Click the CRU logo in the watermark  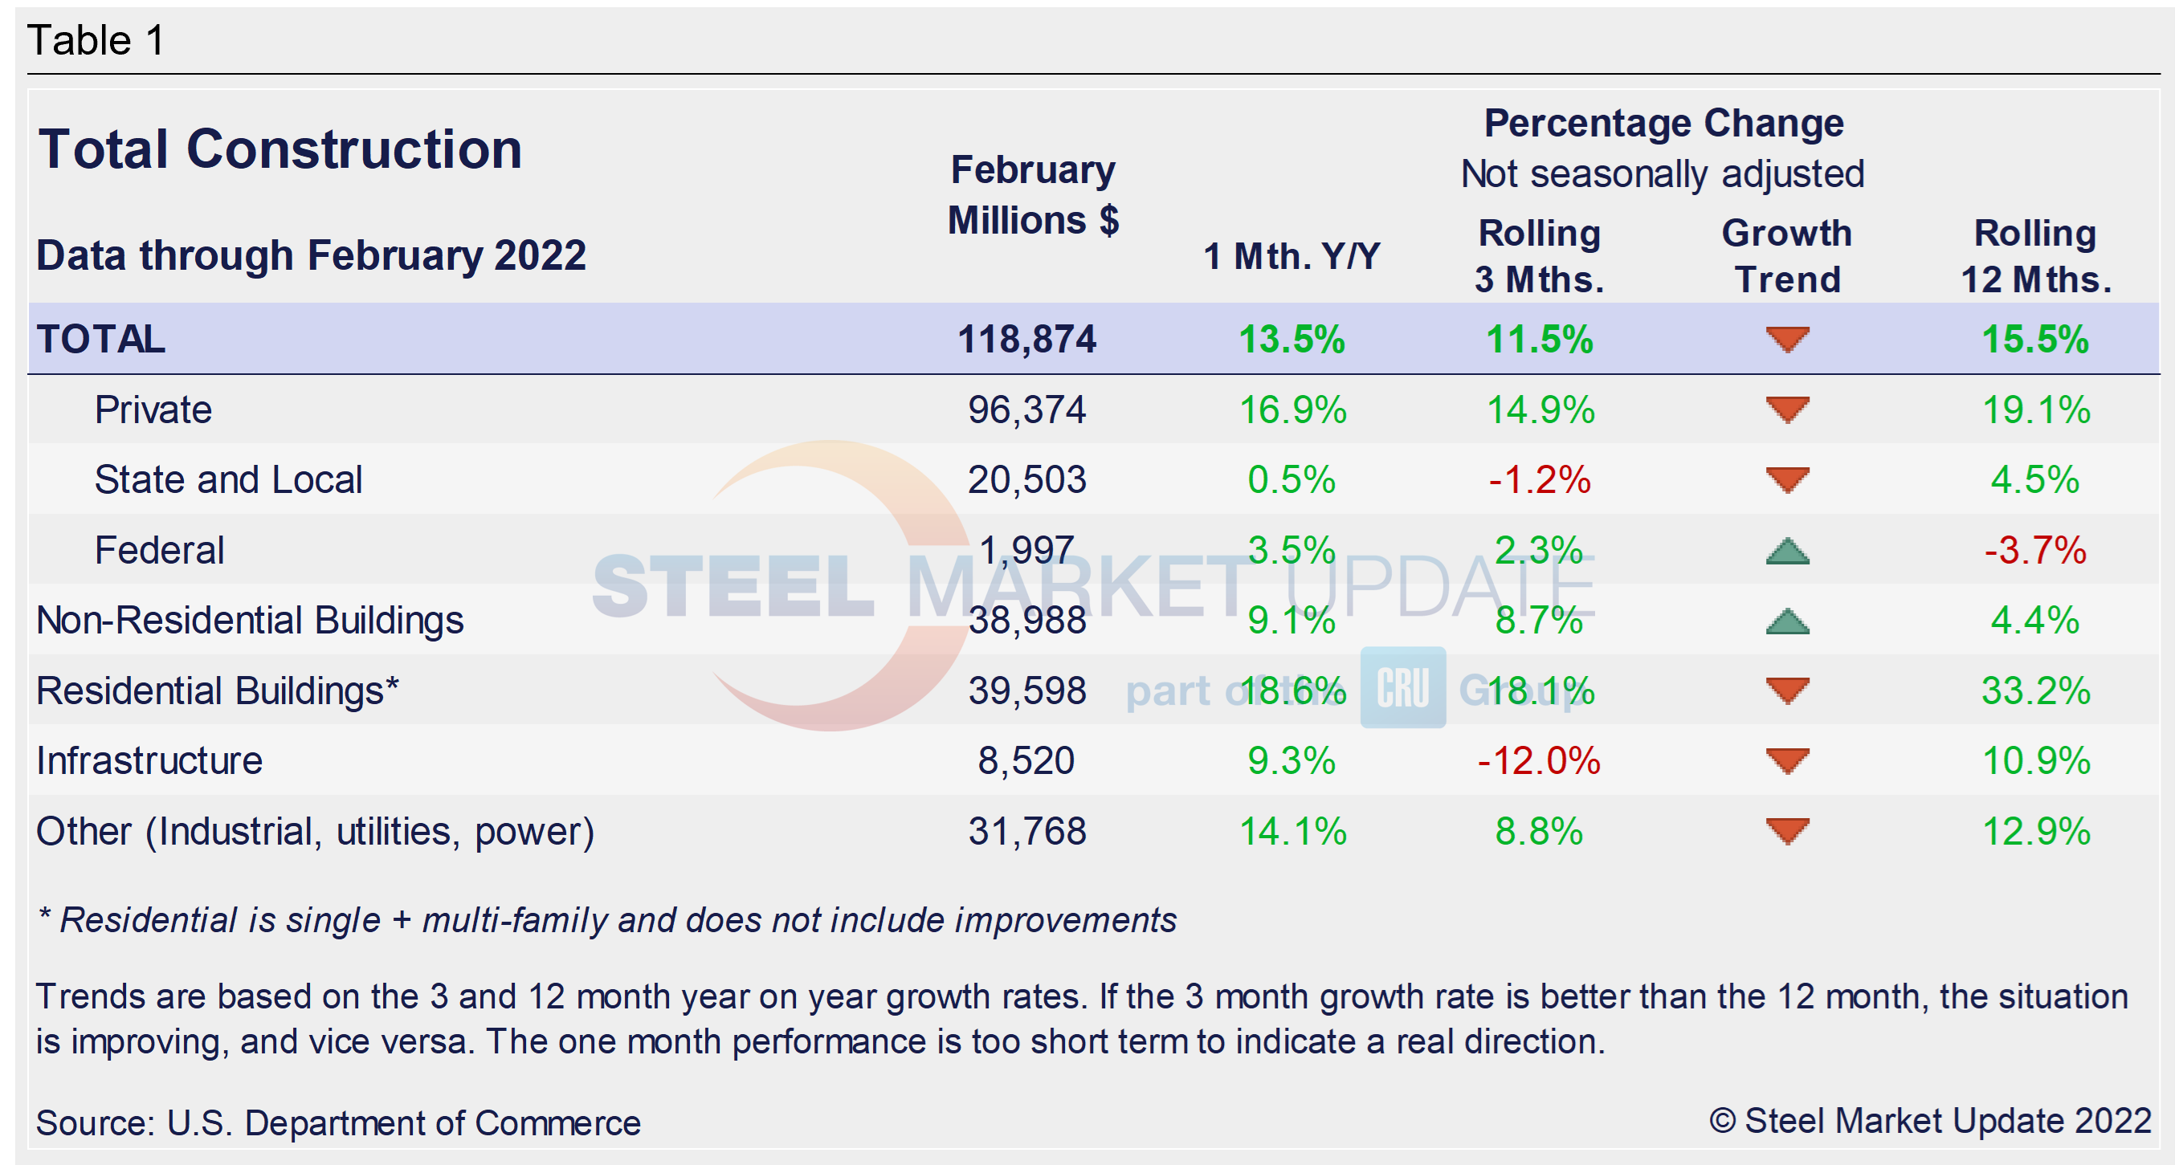click(x=1402, y=687)
